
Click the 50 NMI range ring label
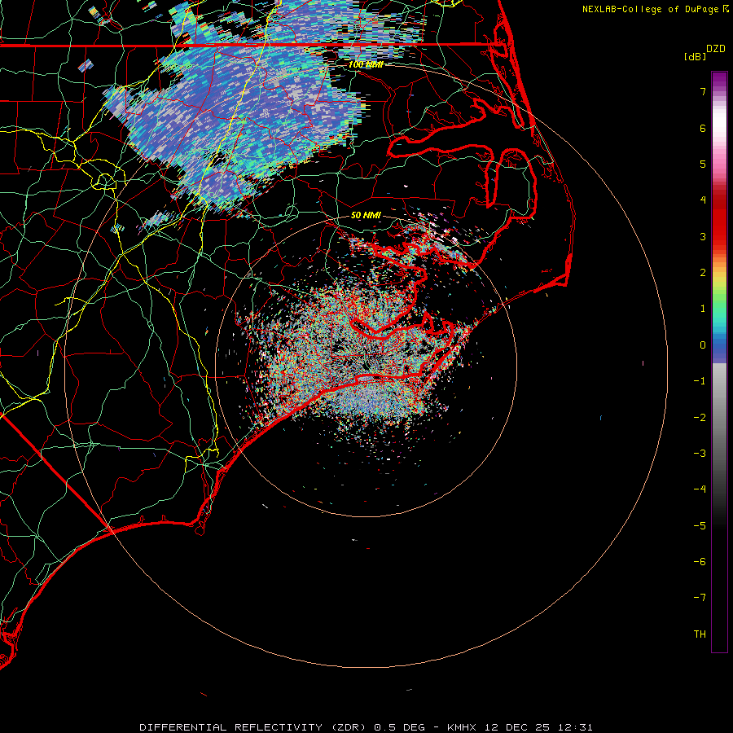pyautogui.click(x=366, y=215)
